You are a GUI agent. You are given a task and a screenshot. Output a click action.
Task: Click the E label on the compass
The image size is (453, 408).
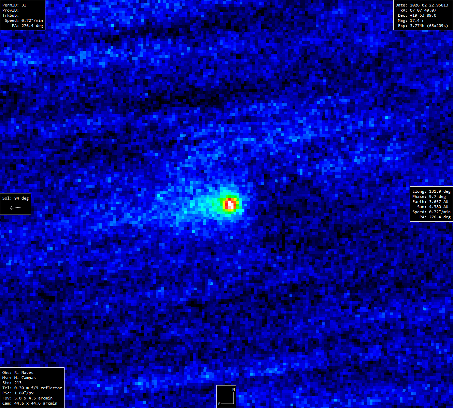click(x=220, y=404)
